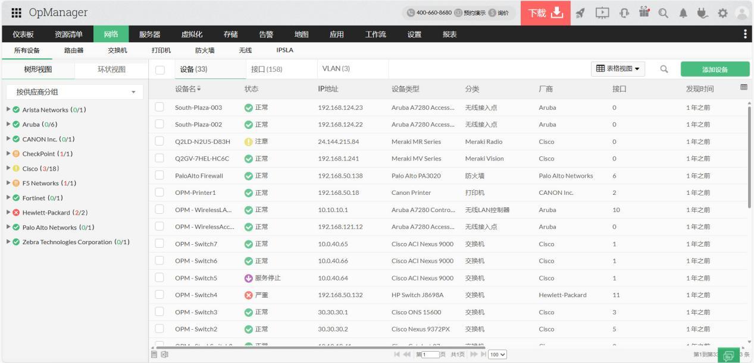Open the OPM - Switch3 device name
Image resolution: width=754 pixels, height=363 pixels.
tap(196, 312)
